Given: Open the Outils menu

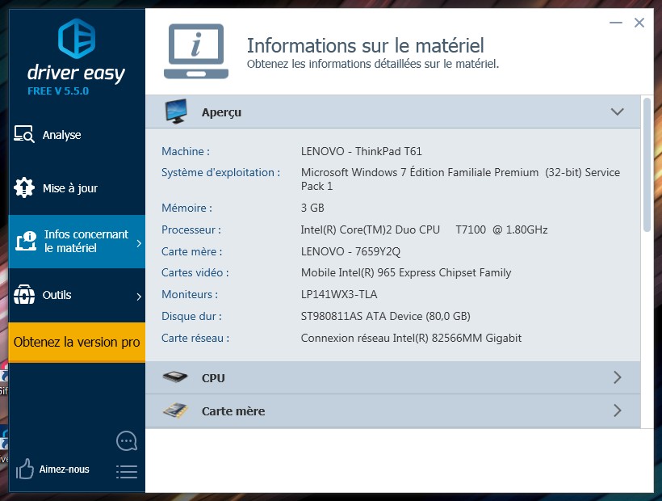Looking at the screenshot, I should pyautogui.click(x=77, y=295).
